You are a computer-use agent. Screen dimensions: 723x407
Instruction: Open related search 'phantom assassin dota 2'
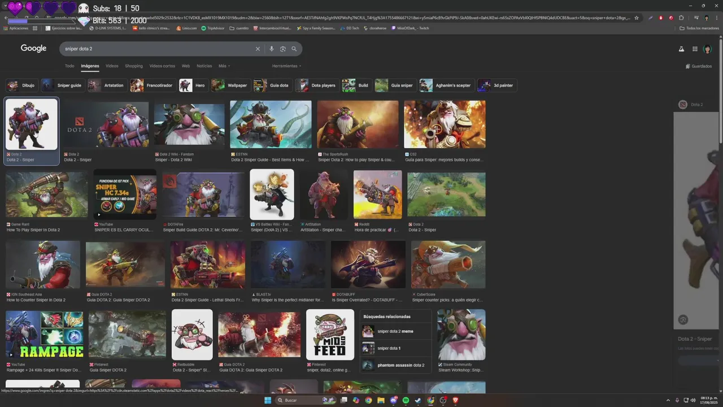click(x=395, y=365)
